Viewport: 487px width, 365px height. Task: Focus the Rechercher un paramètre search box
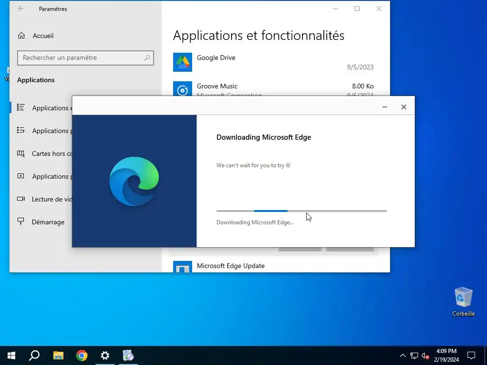[86, 58]
